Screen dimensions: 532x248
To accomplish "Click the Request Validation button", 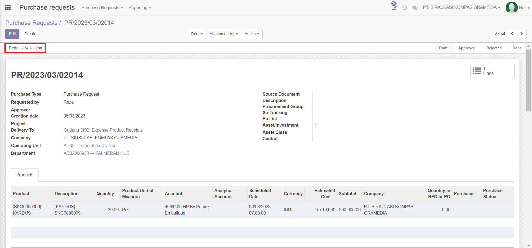I will pos(25,48).
